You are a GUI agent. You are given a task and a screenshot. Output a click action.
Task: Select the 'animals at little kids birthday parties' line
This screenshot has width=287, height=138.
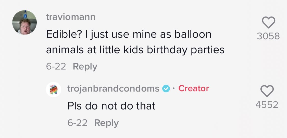[x=135, y=50]
